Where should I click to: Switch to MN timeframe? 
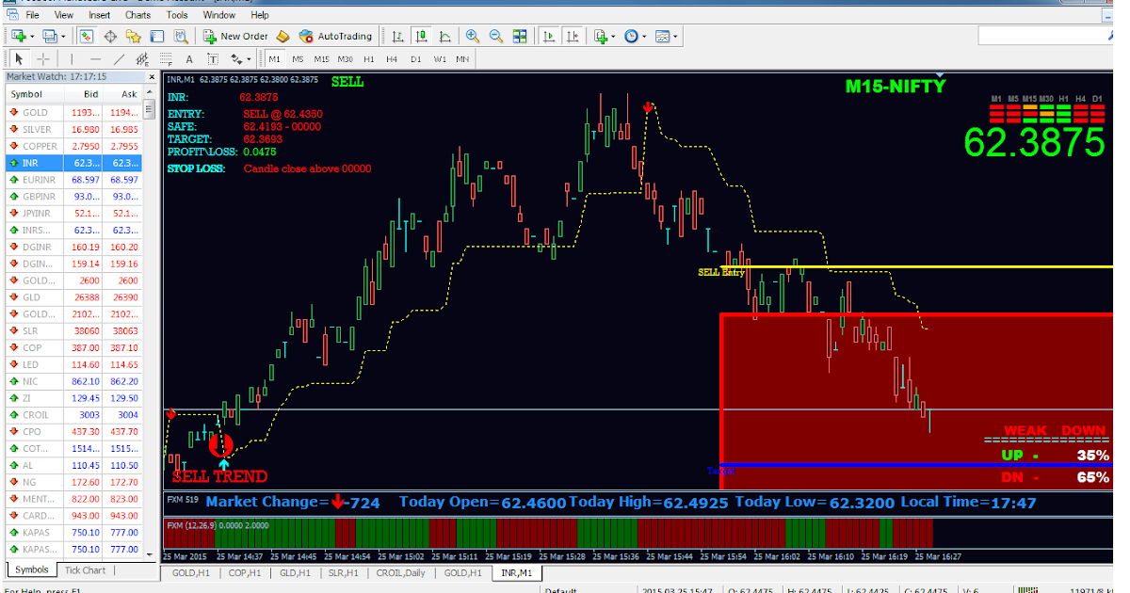click(x=462, y=59)
